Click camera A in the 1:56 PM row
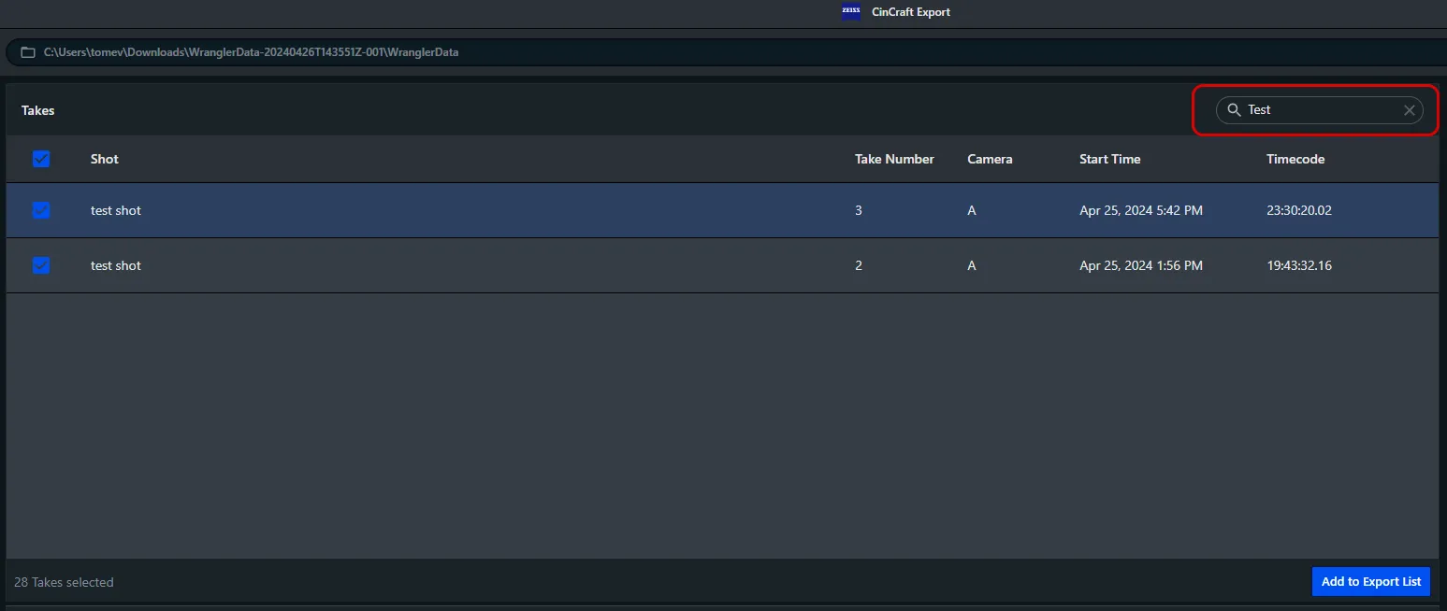 pos(972,265)
